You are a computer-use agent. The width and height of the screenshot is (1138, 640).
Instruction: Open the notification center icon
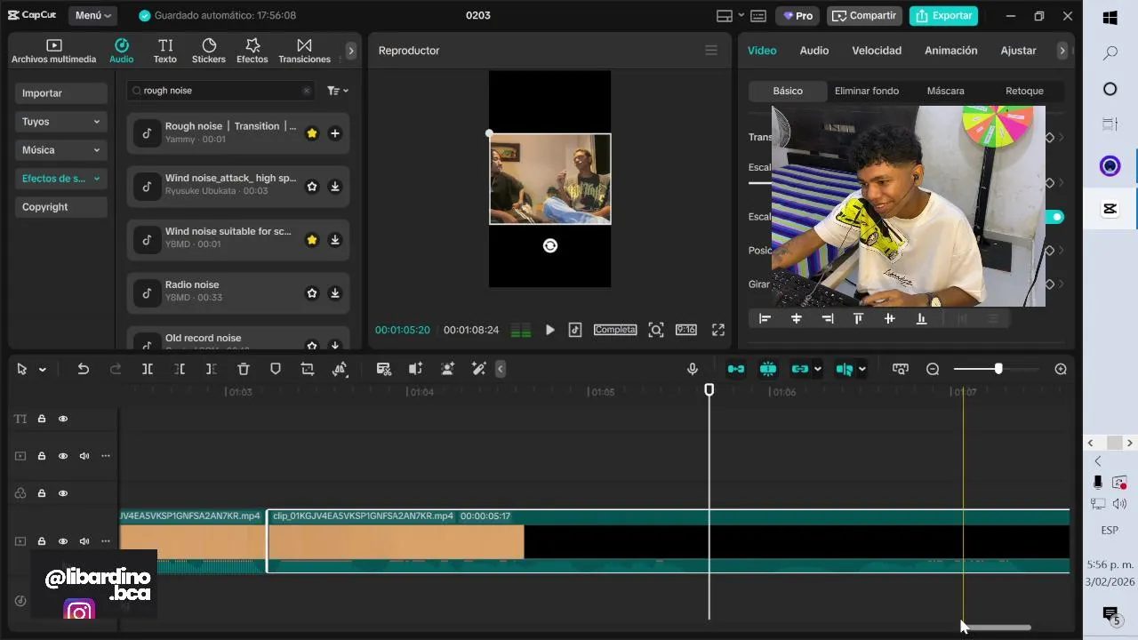tap(1110, 614)
